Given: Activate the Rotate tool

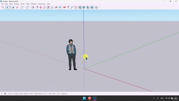Looking at the screenshot, I should (44, 8).
